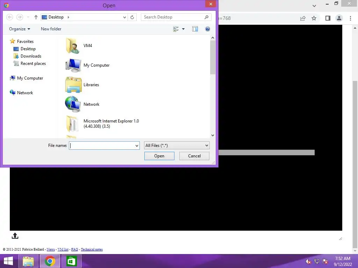Go back using the dialog's back arrow

click(x=9, y=17)
